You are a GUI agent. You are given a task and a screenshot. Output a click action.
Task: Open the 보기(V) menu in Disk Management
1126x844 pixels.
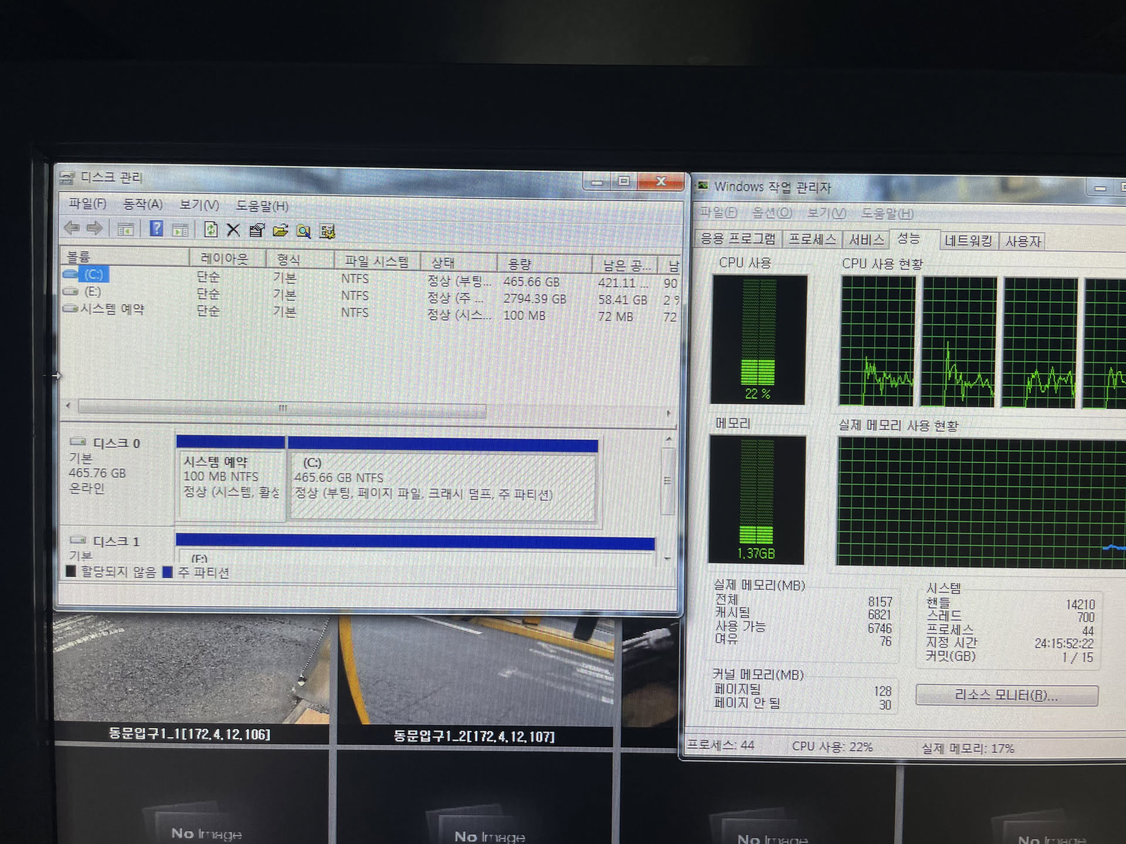point(199,205)
